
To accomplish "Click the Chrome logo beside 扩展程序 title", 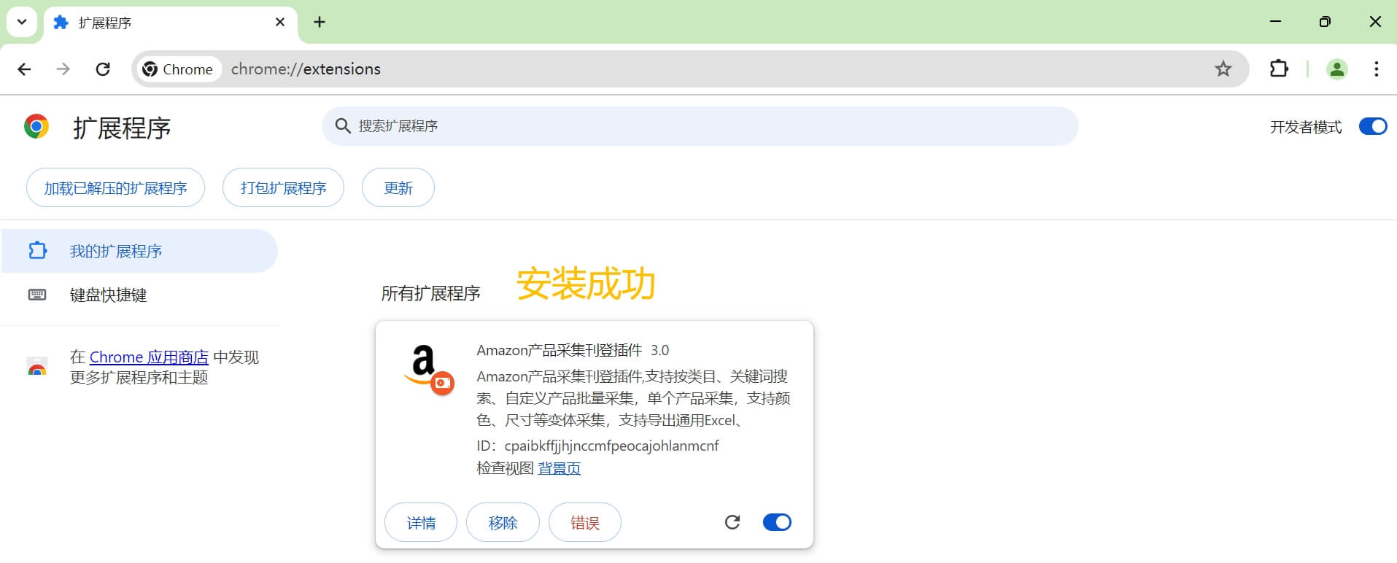I will click(x=36, y=127).
